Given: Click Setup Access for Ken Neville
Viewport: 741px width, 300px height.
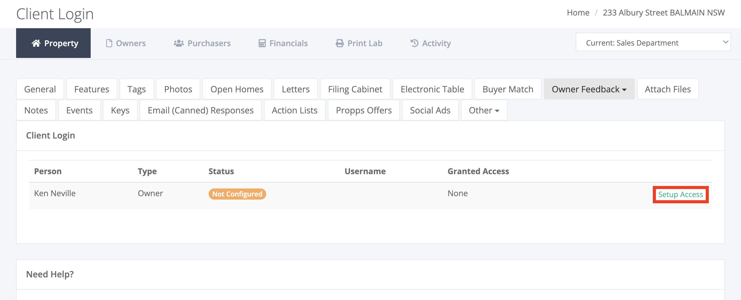Looking at the screenshot, I should coord(680,195).
